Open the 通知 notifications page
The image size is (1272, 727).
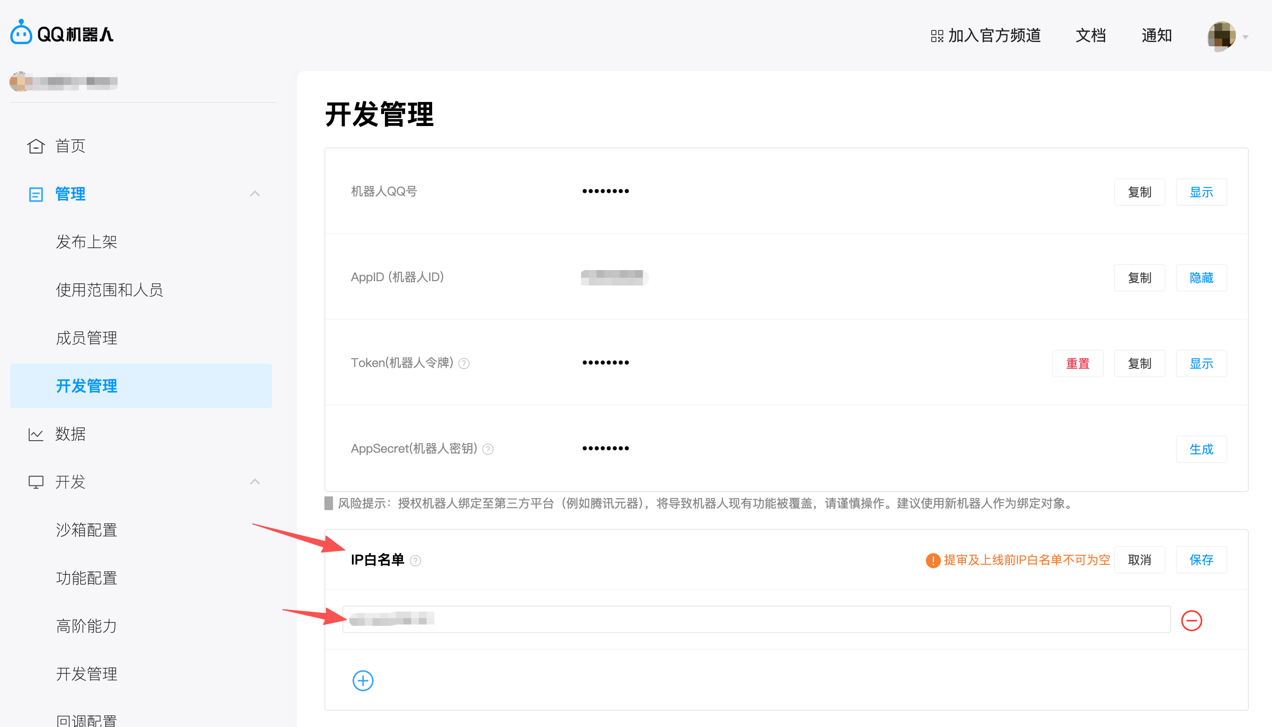(x=1157, y=36)
